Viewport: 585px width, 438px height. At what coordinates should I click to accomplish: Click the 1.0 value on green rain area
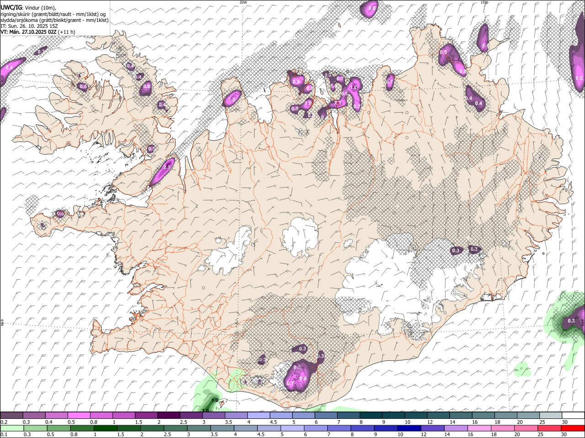[215, 400]
